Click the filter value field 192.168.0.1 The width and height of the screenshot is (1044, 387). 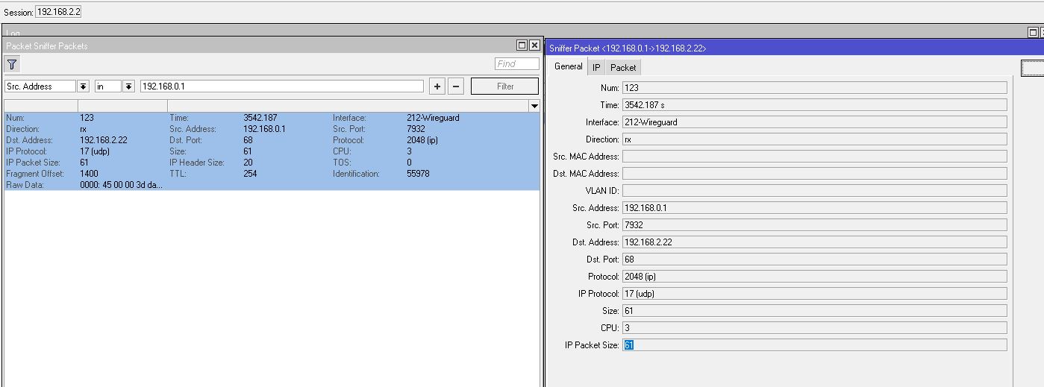coord(282,86)
